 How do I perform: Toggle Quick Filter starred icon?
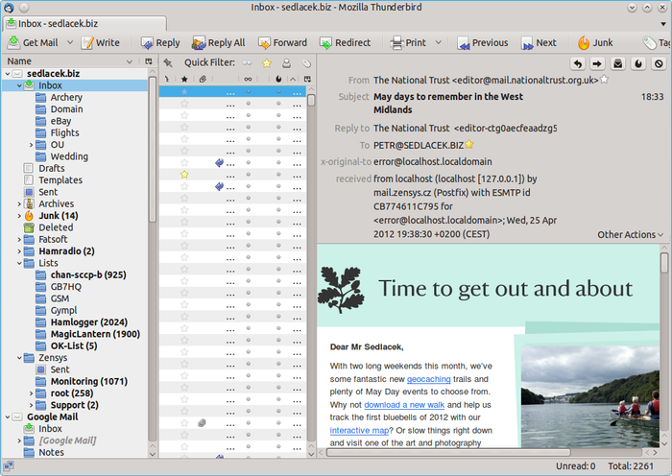pyautogui.click(x=267, y=63)
